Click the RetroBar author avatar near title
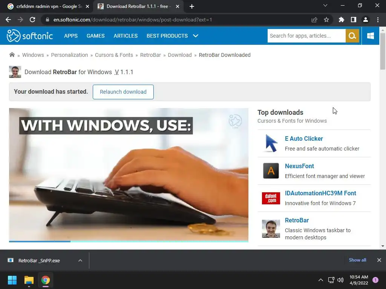This screenshot has width=386, height=289. [x=15, y=72]
